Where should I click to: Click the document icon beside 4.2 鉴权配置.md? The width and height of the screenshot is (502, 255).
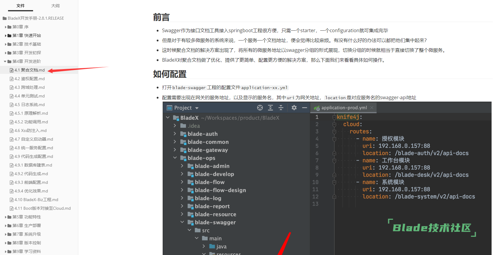click(x=12, y=79)
